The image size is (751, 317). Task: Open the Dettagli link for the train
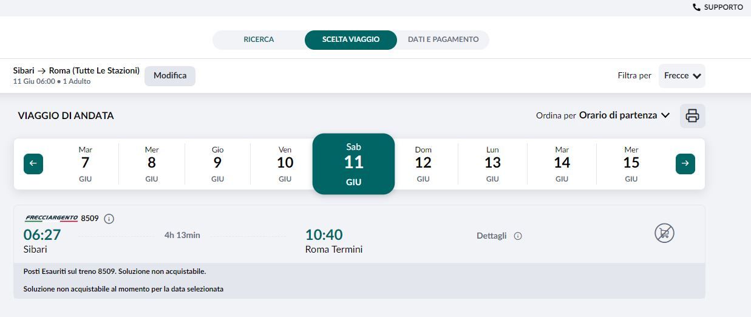point(491,236)
